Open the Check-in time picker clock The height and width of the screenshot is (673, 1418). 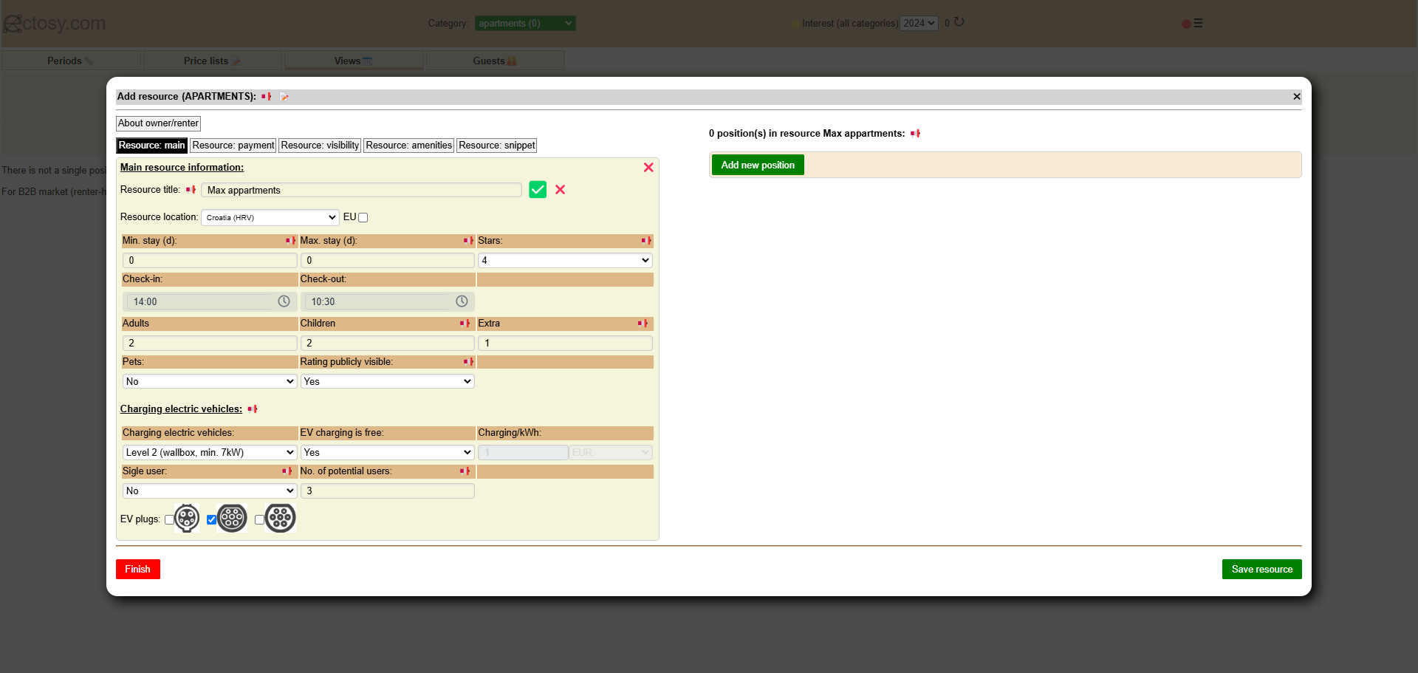click(x=284, y=301)
